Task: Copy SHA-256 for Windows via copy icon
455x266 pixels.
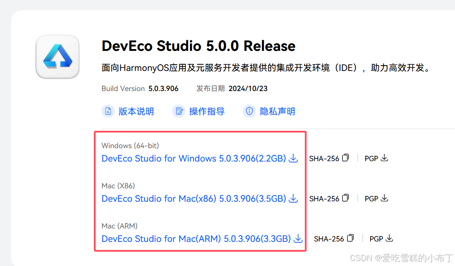Action: tap(345, 158)
